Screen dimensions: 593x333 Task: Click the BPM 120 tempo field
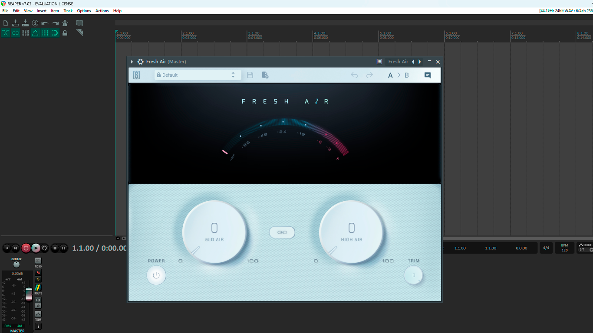[x=565, y=248]
